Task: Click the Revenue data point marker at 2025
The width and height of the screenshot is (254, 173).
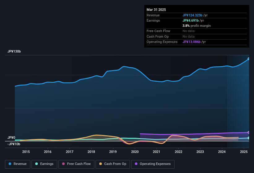Action: click(249, 59)
